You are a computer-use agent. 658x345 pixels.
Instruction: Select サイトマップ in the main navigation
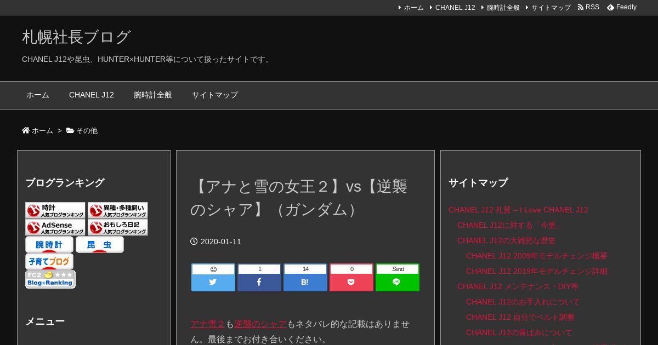tap(215, 95)
